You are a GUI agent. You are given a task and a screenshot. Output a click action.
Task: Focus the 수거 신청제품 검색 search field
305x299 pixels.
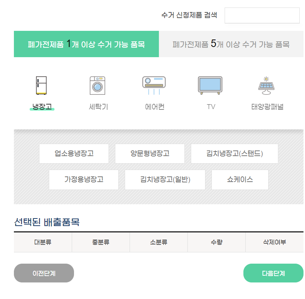[262, 15]
